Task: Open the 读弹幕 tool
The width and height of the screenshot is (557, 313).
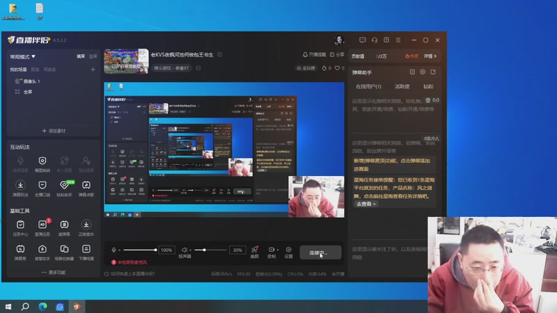Action: click(64, 228)
